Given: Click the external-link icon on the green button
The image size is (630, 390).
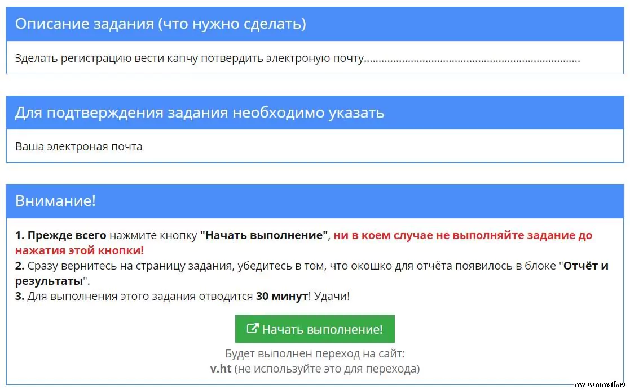Looking at the screenshot, I should pyautogui.click(x=253, y=329).
